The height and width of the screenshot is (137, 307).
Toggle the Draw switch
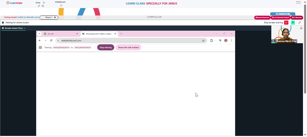point(44,2)
